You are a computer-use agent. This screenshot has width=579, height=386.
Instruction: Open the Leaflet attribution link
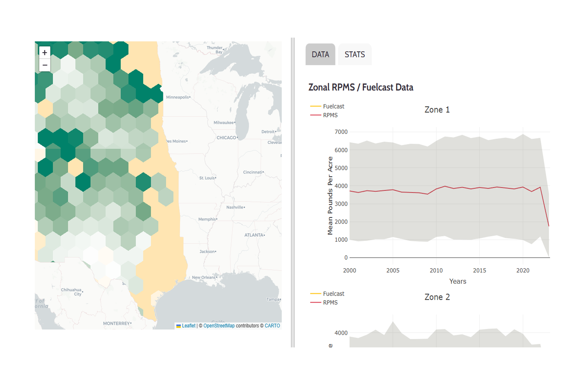click(188, 326)
